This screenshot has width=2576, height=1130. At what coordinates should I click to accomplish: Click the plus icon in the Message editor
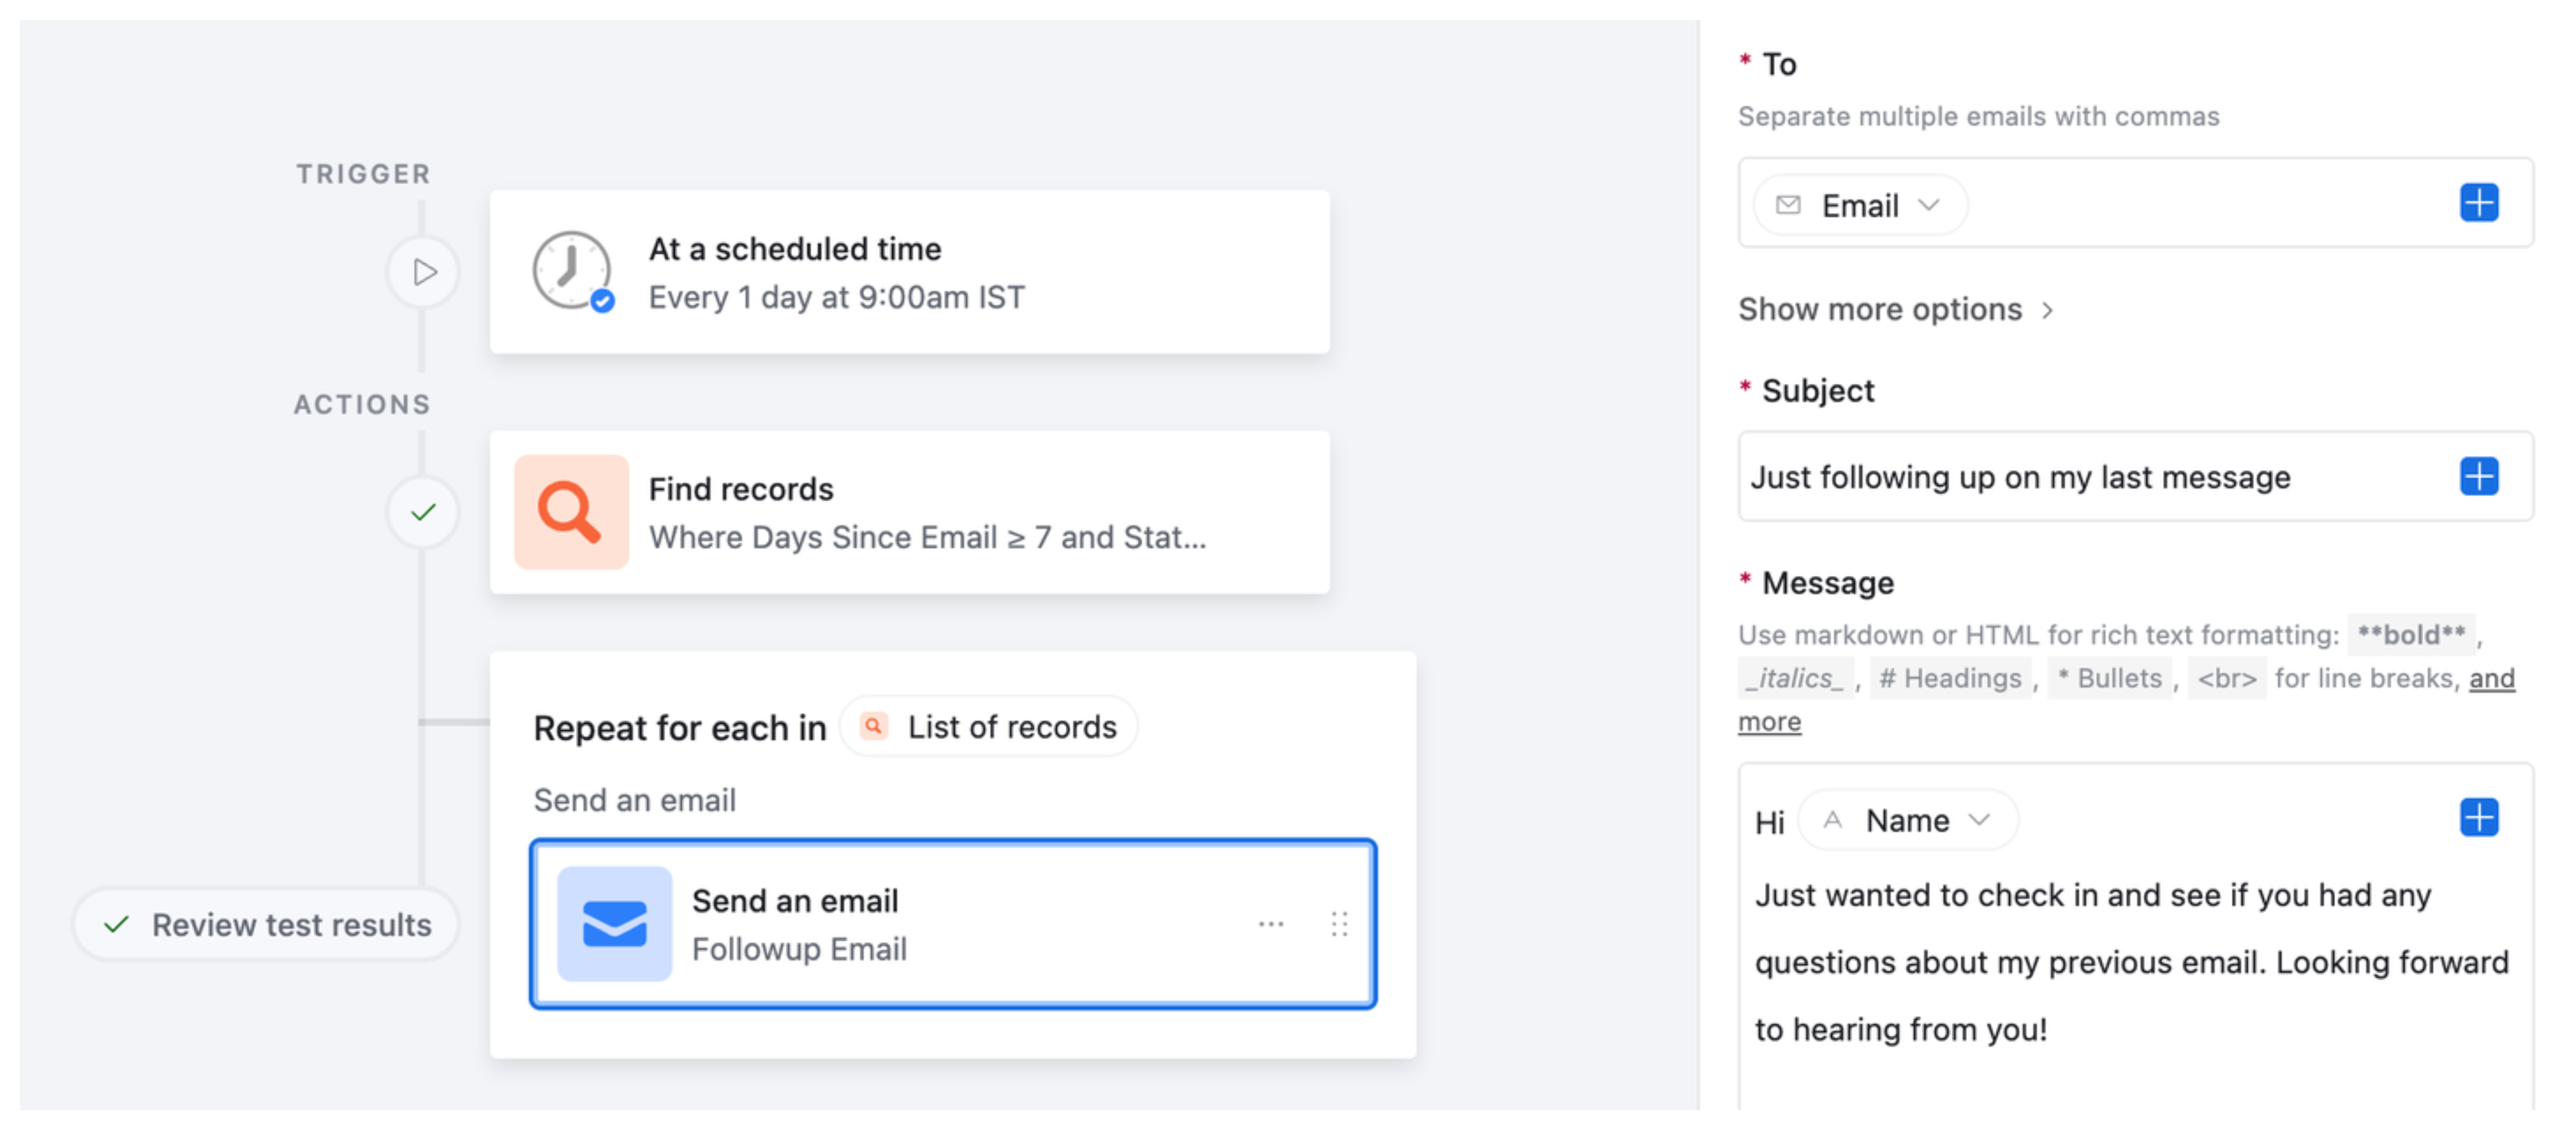pyautogui.click(x=2479, y=818)
